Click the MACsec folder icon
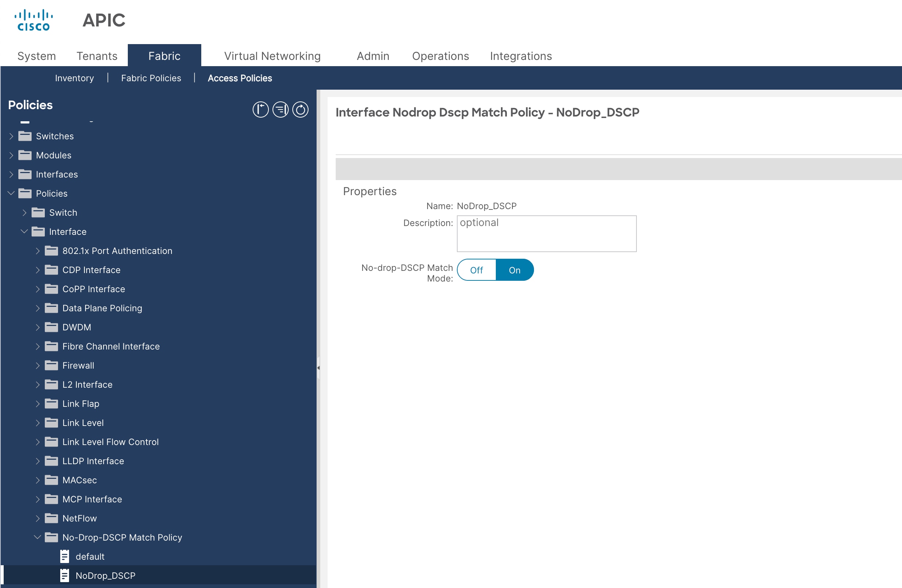902x588 pixels. pos(51,480)
